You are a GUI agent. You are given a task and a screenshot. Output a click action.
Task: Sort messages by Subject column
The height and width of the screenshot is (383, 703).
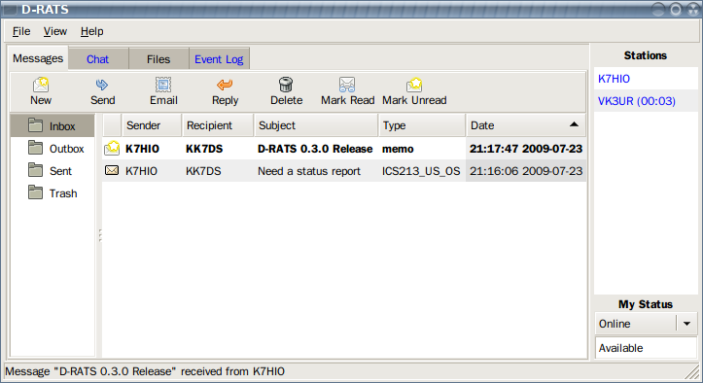tap(316, 125)
